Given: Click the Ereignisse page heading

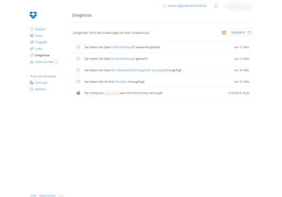Looking at the screenshot, I should click(82, 15).
